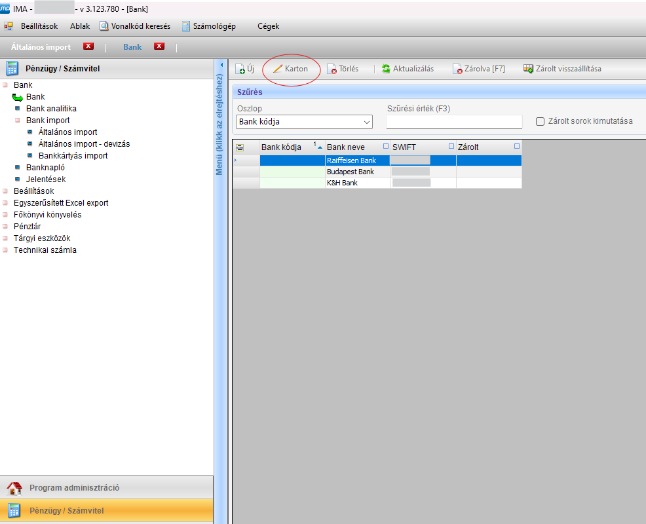Screen dimensions: 646x524
Task: Click the Szűrési érték filter field
Action: 453,122
